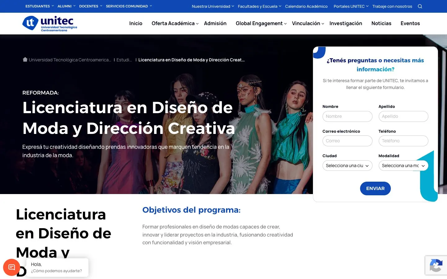Expand the Alumni menu
Screen dimensions: 447x279
point(66,6)
